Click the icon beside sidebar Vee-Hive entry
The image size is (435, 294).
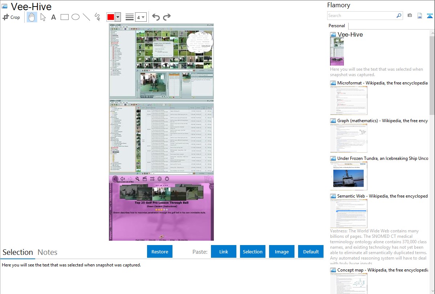coord(333,35)
